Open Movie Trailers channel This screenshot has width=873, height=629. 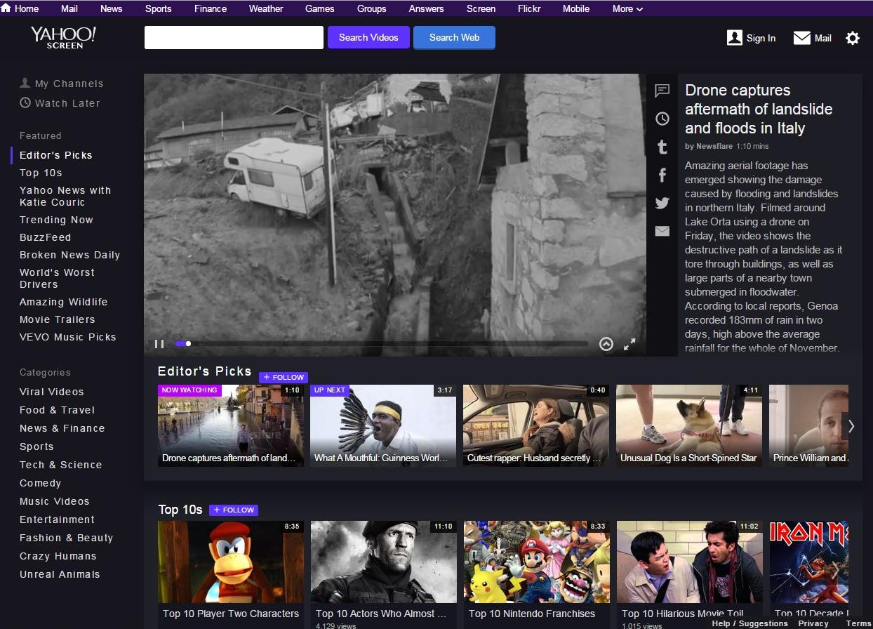[57, 319]
